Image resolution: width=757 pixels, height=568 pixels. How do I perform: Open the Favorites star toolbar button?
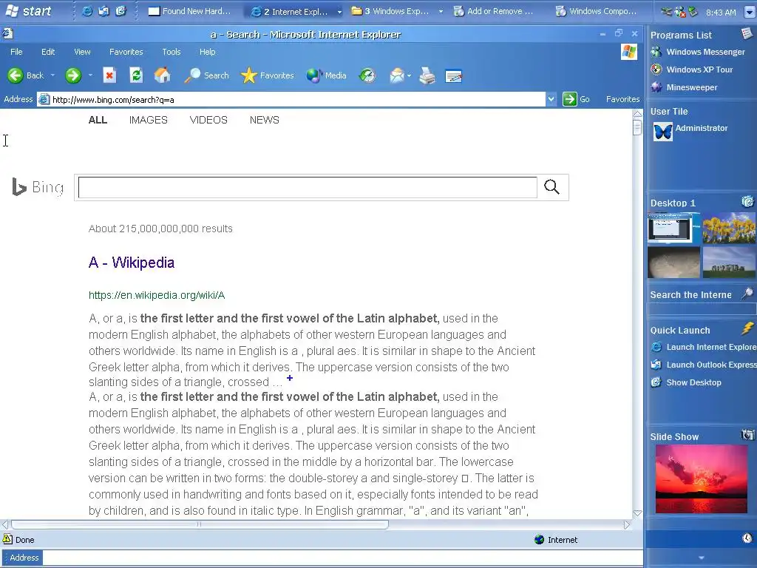click(x=267, y=75)
